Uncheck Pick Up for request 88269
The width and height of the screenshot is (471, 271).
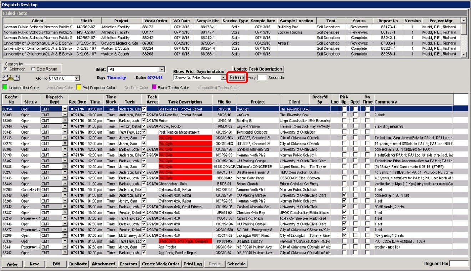coord(344,235)
